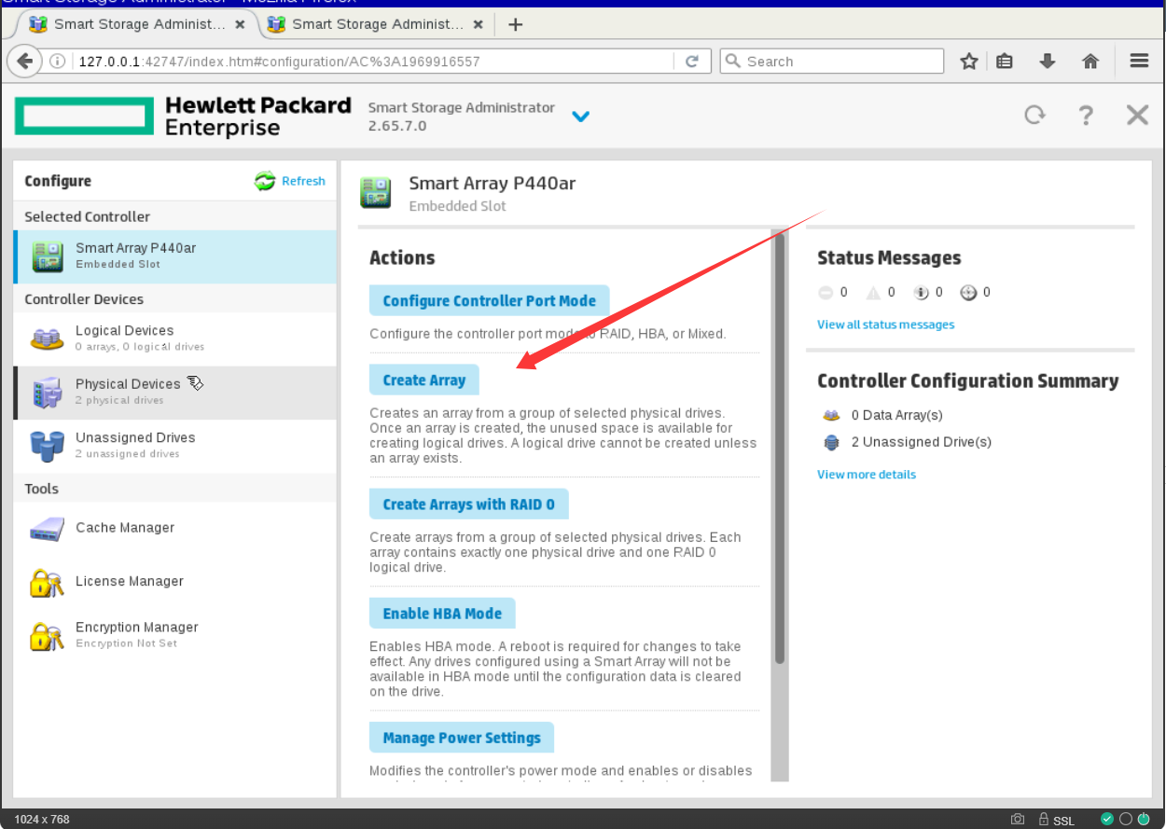Open Unassigned Drives in the sidebar

(x=175, y=445)
